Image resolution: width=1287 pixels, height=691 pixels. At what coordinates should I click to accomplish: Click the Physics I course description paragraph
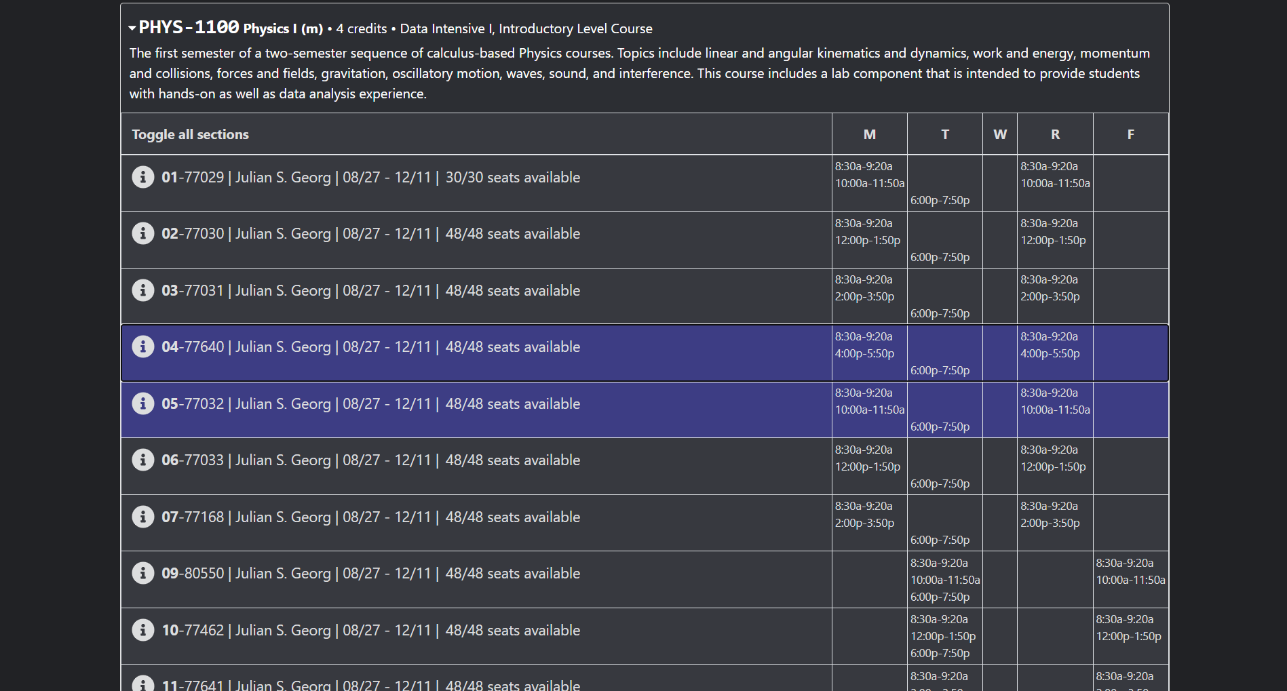pos(640,73)
